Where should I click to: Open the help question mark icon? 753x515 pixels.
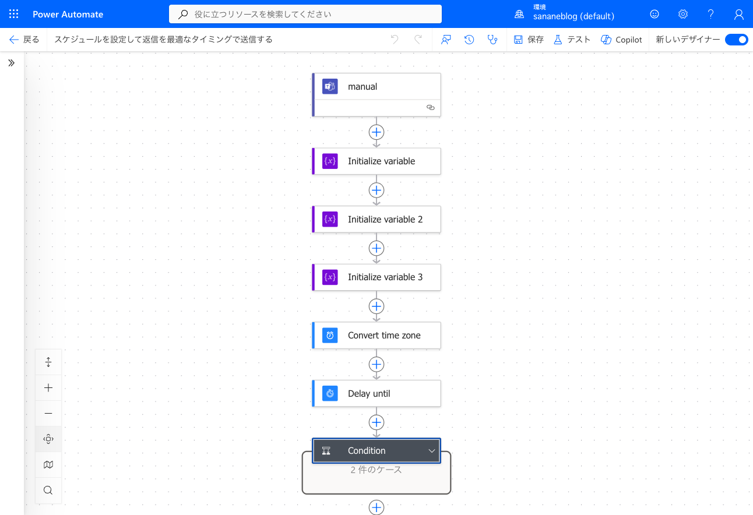(x=710, y=14)
